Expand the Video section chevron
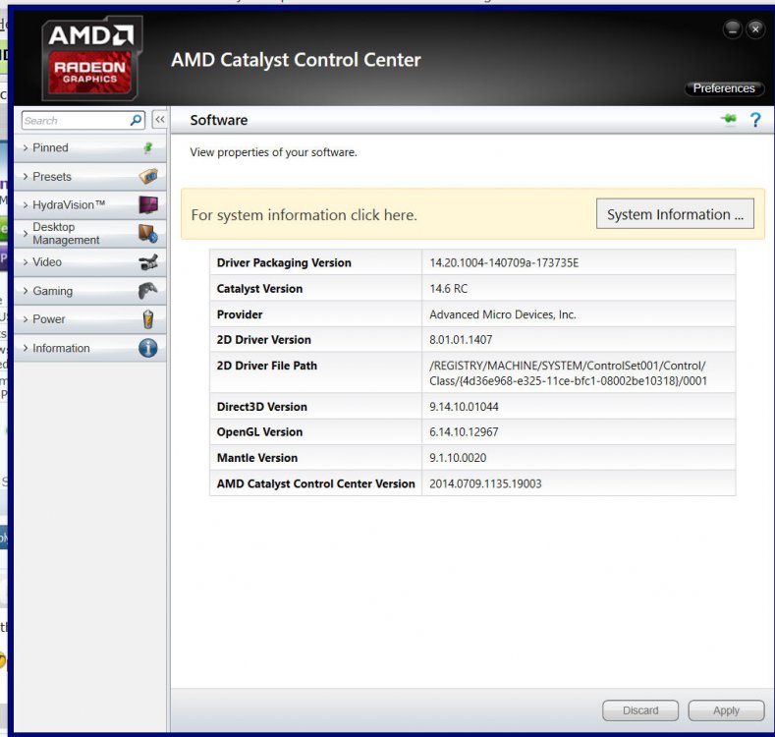The width and height of the screenshot is (775, 737). click(26, 262)
